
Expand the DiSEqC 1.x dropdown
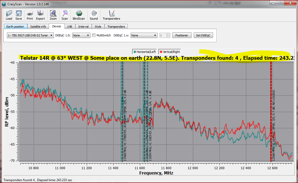click(144, 35)
